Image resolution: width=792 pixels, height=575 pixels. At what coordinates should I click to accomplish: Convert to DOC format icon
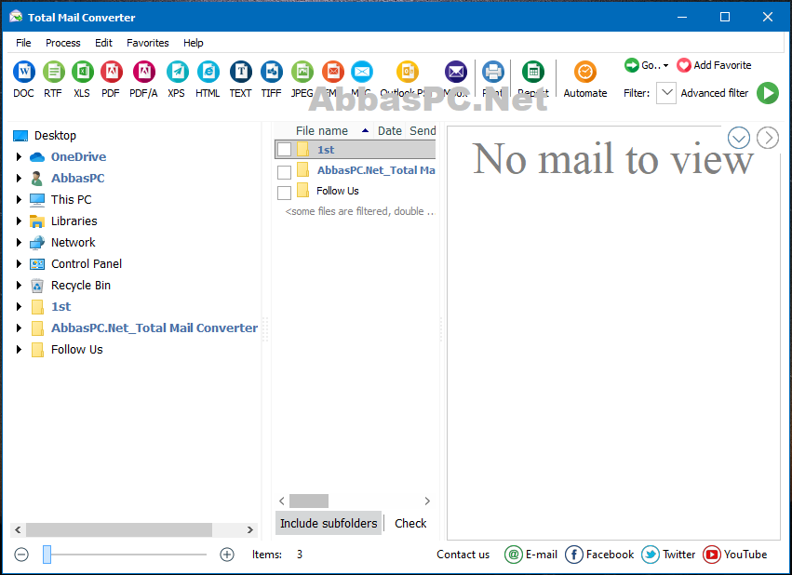(24, 72)
